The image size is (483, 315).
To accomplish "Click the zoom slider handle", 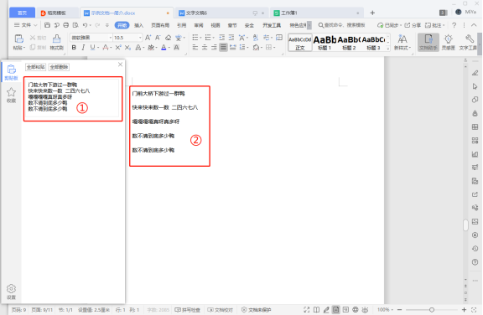I will click(432, 310).
